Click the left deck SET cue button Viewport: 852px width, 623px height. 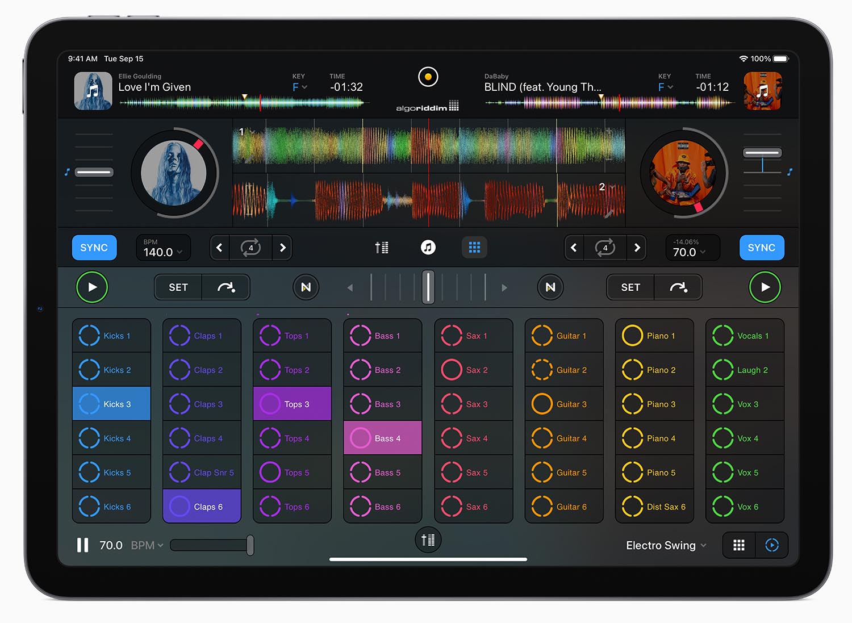pos(178,287)
